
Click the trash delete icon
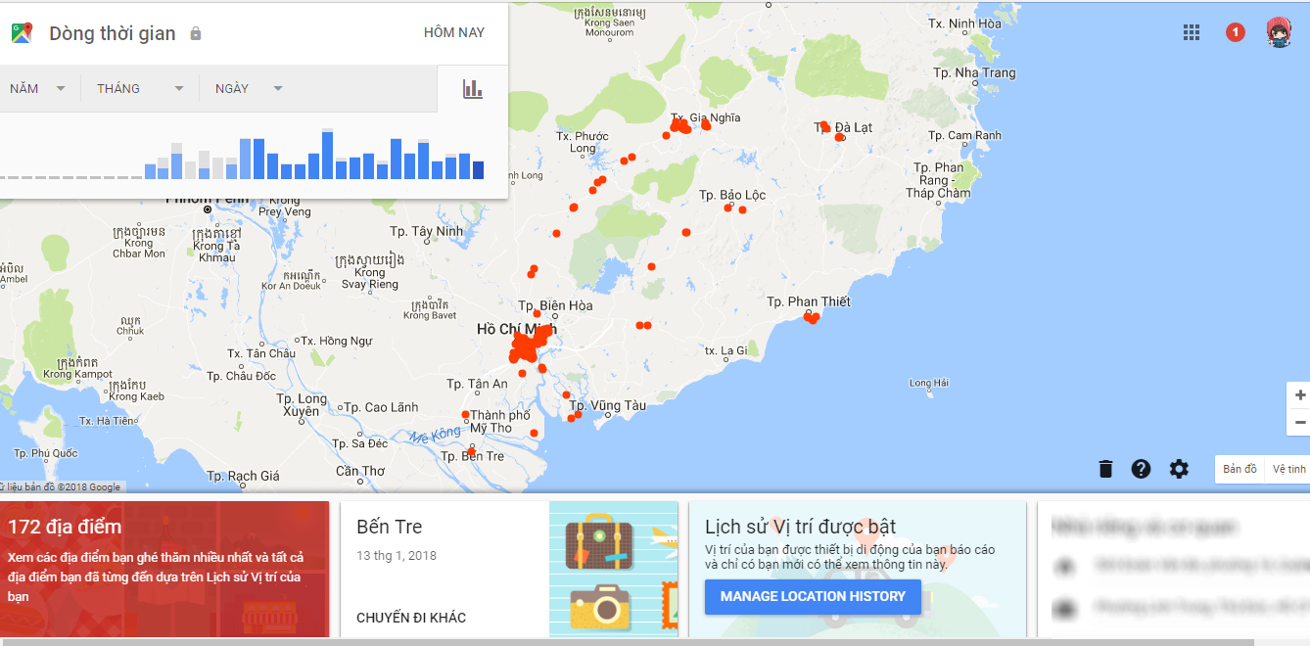tap(1105, 469)
